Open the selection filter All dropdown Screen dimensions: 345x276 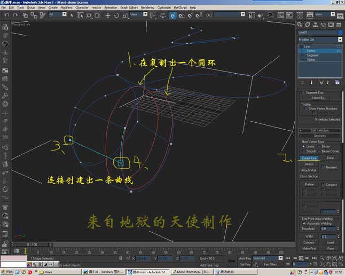pos(64,14)
